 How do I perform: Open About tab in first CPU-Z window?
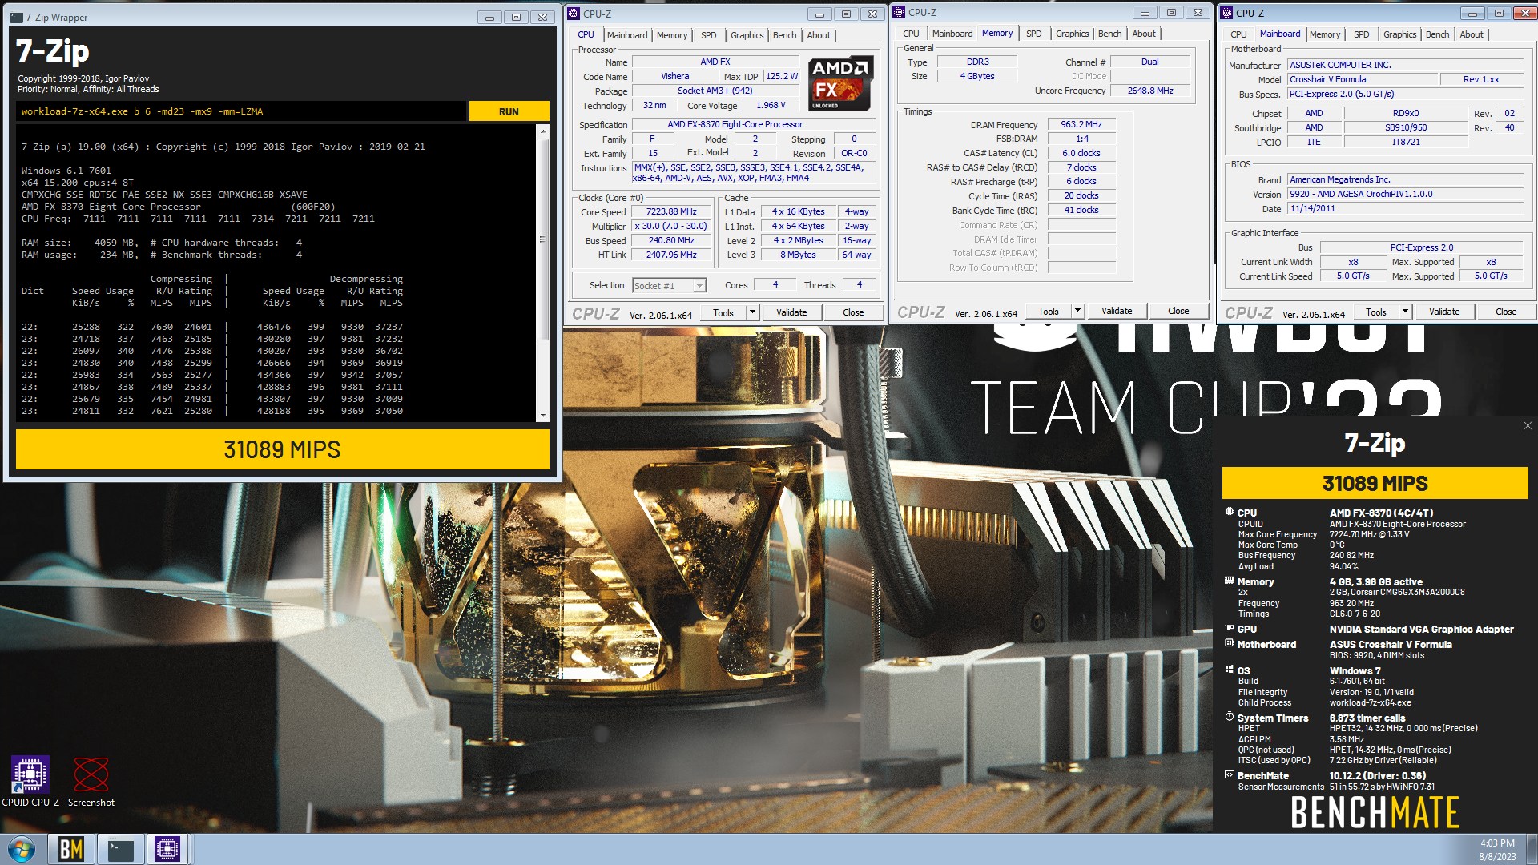[819, 35]
